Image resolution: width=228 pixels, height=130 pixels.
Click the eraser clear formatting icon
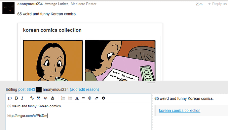click(96, 98)
